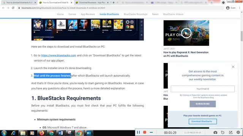This screenshot has width=243, height=136.
Task: Launch Internet Explorer from the taskbar
Action: [13, 133]
